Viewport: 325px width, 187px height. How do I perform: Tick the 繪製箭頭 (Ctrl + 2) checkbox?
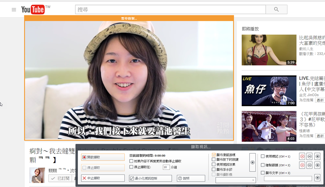[262, 165]
